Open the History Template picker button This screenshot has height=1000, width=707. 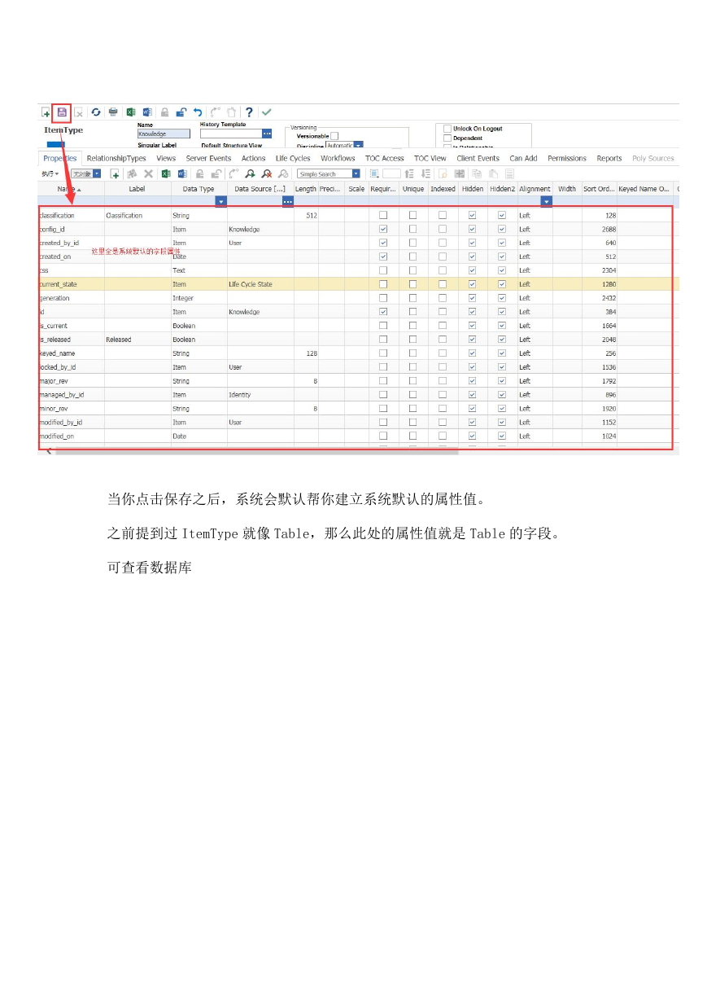pos(267,134)
